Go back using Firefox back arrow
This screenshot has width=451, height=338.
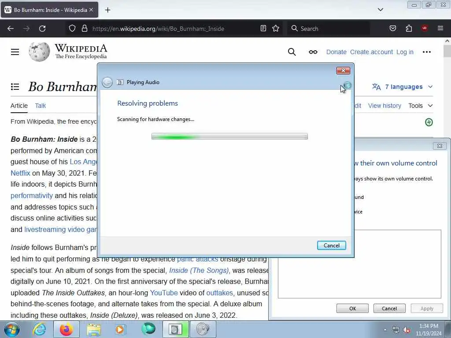tap(11, 29)
